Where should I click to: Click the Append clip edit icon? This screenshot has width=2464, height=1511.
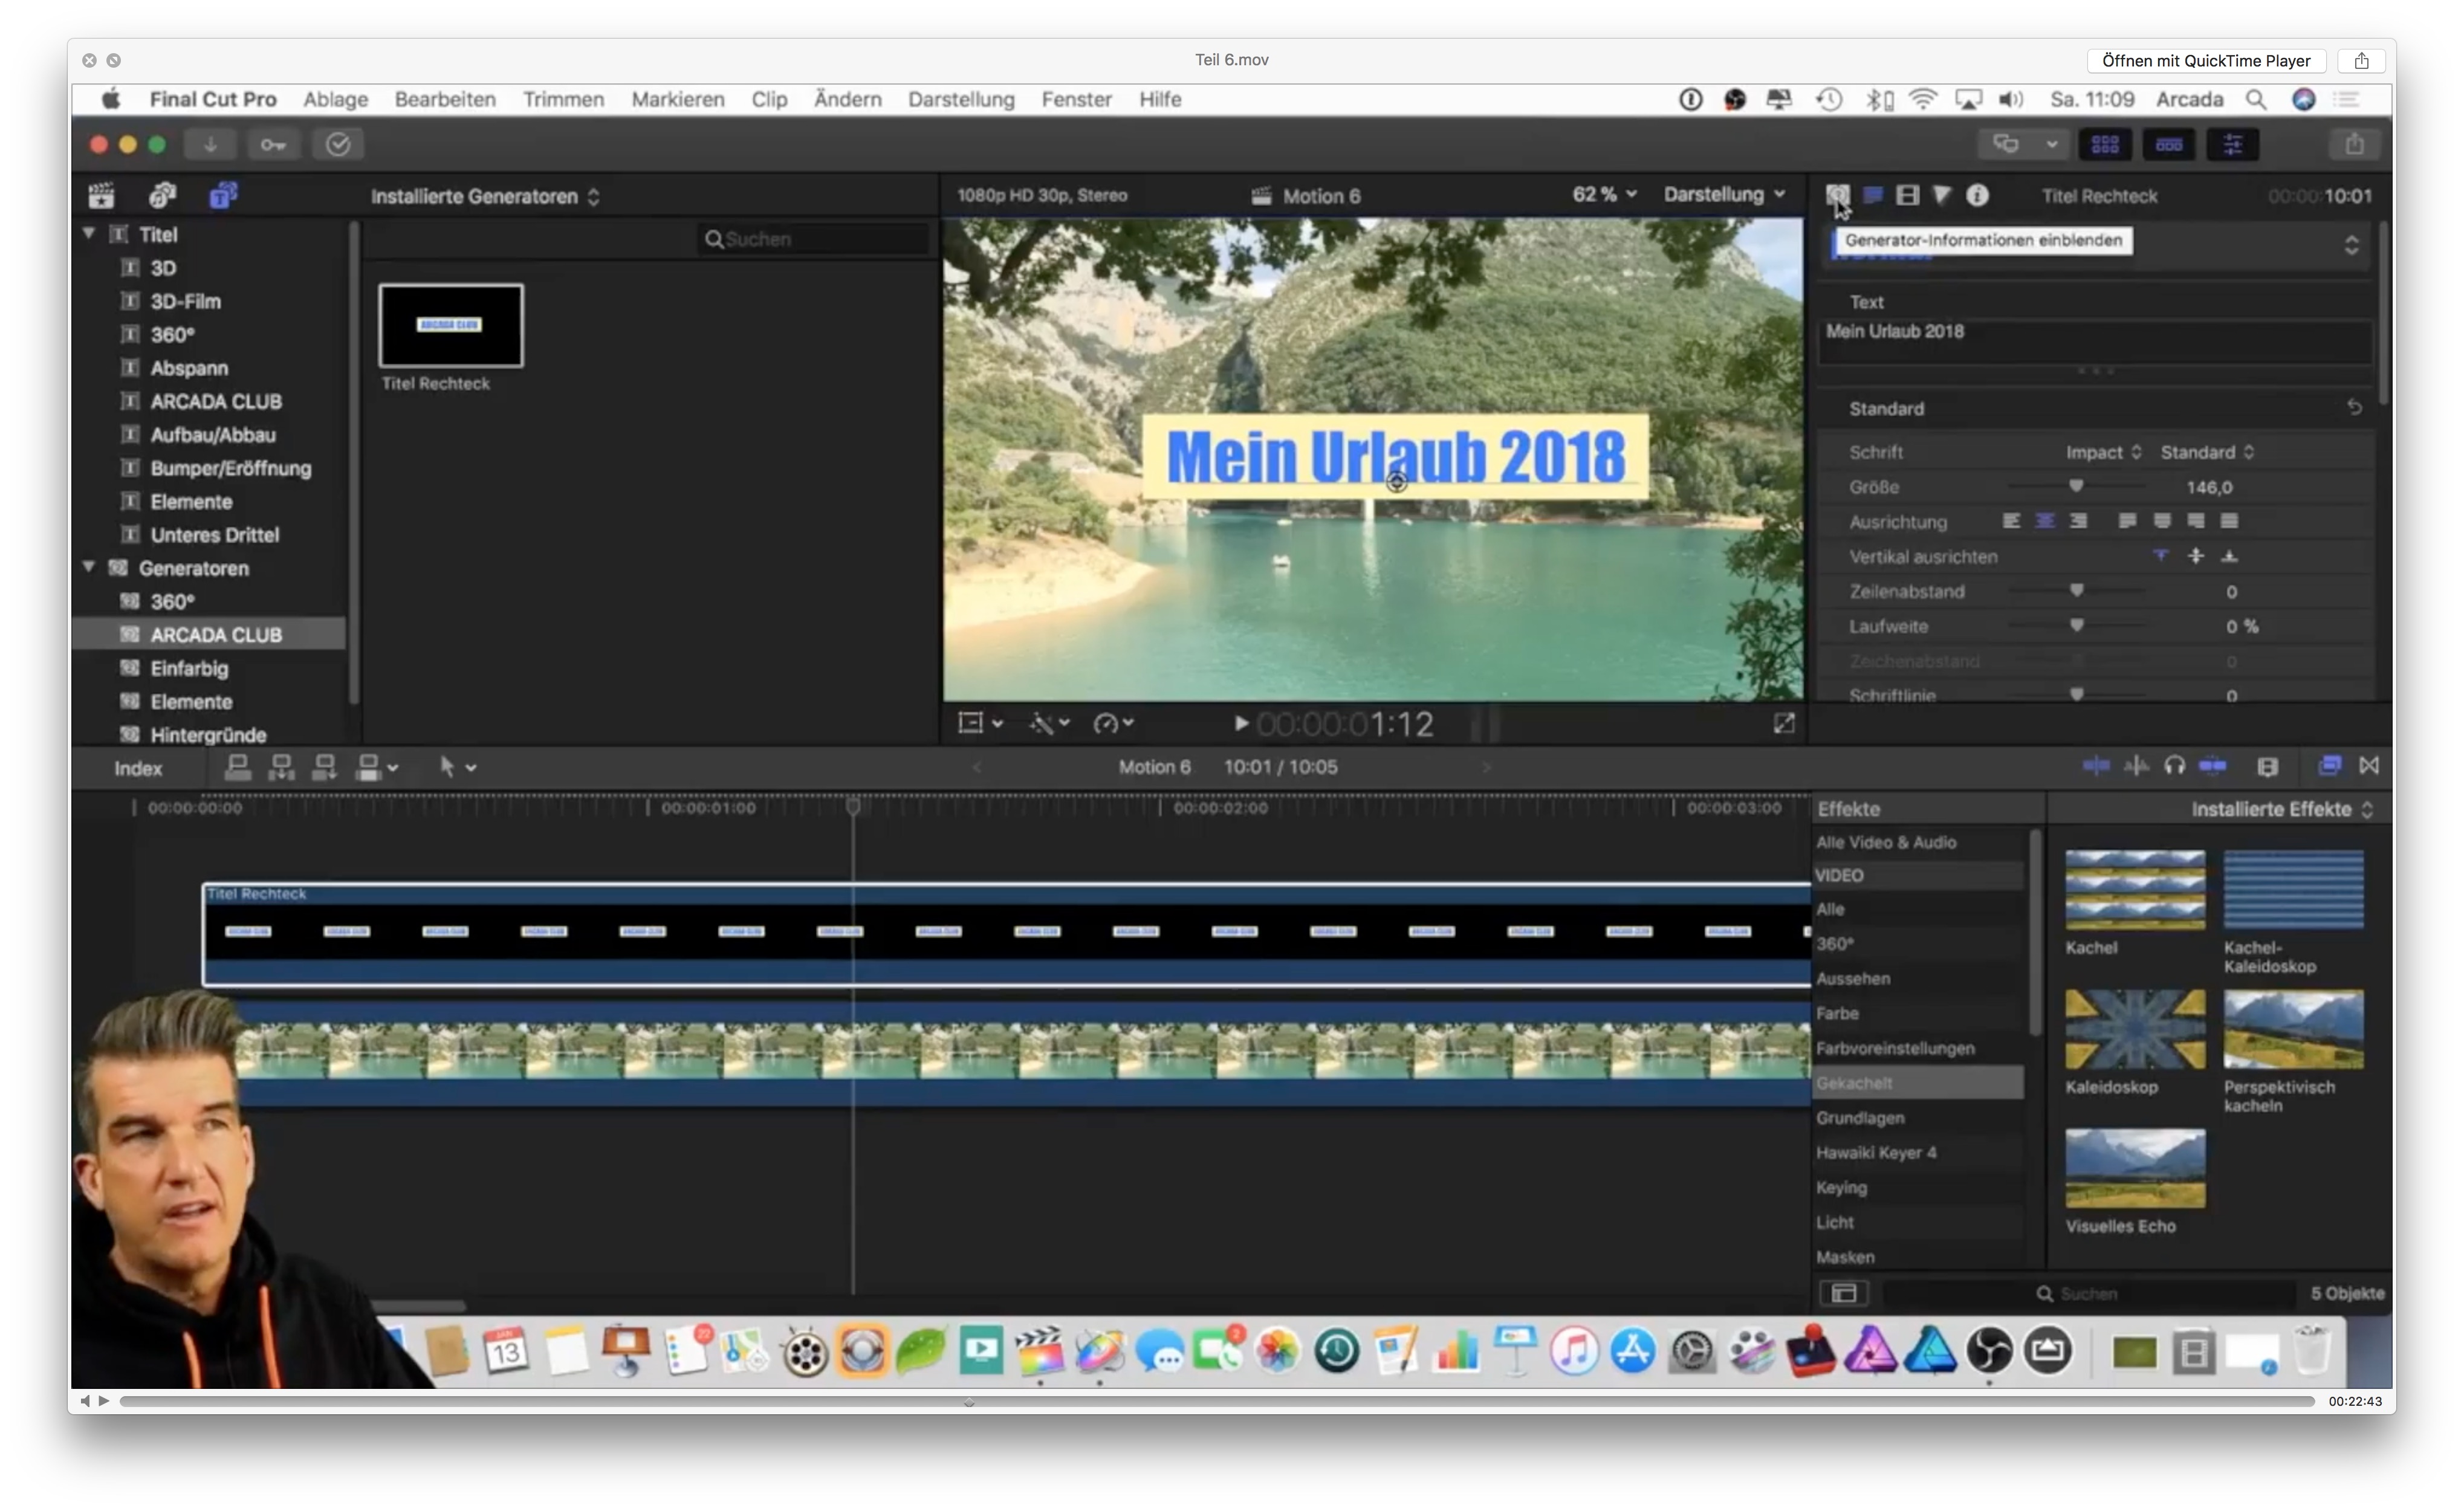324,767
